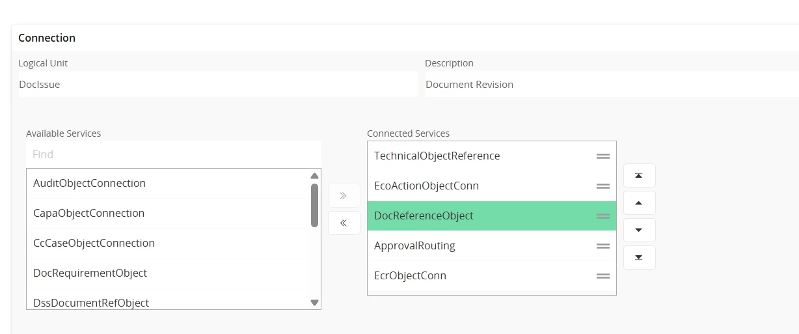Click the add-to-connected double right chevron
Image resolution: width=799 pixels, height=334 pixels.
tap(344, 195)
